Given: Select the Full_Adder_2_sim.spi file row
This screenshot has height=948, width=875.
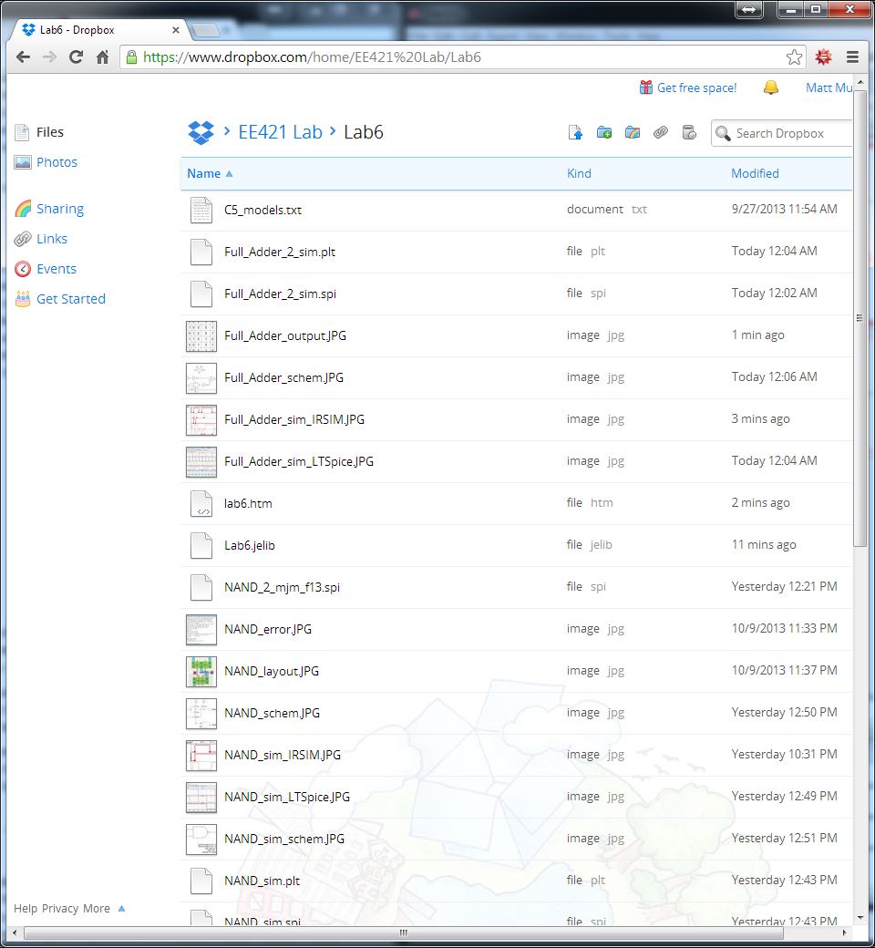Looking at the screenshot, I should pyautogui.click(x=517, y=294).
